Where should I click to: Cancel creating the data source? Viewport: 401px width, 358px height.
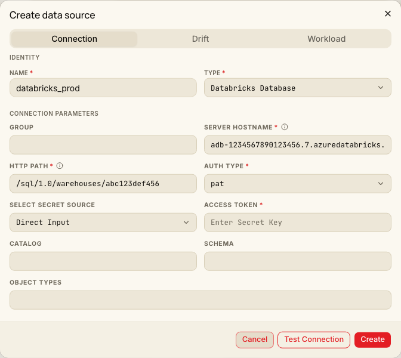coord(255,340)
